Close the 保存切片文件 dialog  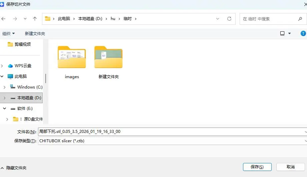(305, 4)
